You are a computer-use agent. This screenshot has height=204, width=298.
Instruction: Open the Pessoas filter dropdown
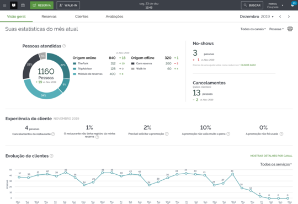[276, 29]
